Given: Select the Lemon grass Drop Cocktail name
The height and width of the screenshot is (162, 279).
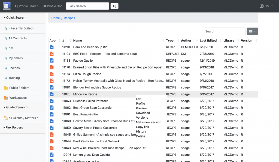Looking at the screenshot, I should pyautogui.click(x=92, y=155).
